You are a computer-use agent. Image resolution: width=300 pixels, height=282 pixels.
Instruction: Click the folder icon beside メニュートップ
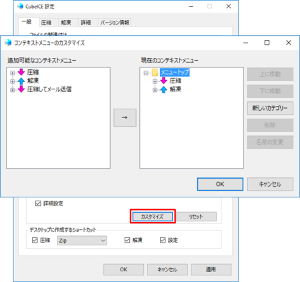(x=155, y=73)
